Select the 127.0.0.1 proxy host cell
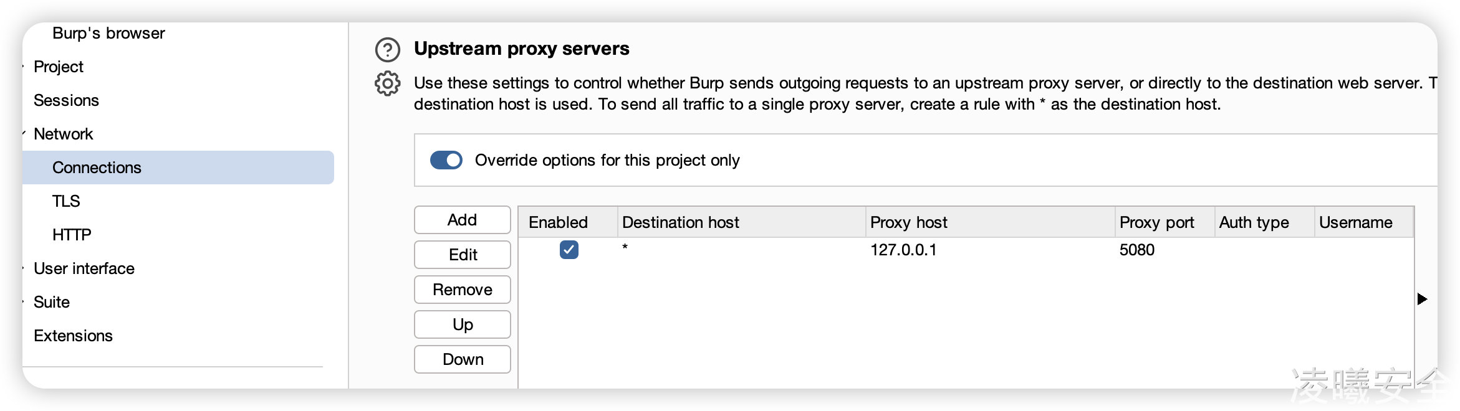The height and width of the screenshot is (411, 1460). pyautogui.click(x=903, y=250)
